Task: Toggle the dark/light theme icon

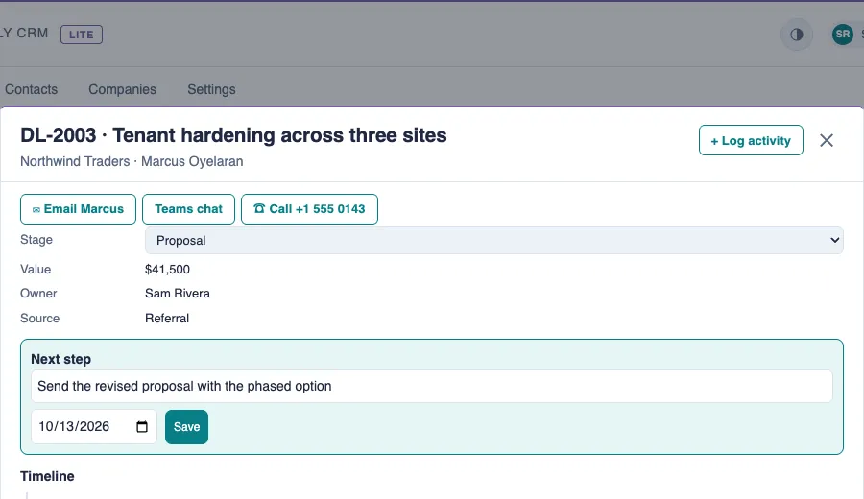Action: pyautogui.click(x=796, y=35)
